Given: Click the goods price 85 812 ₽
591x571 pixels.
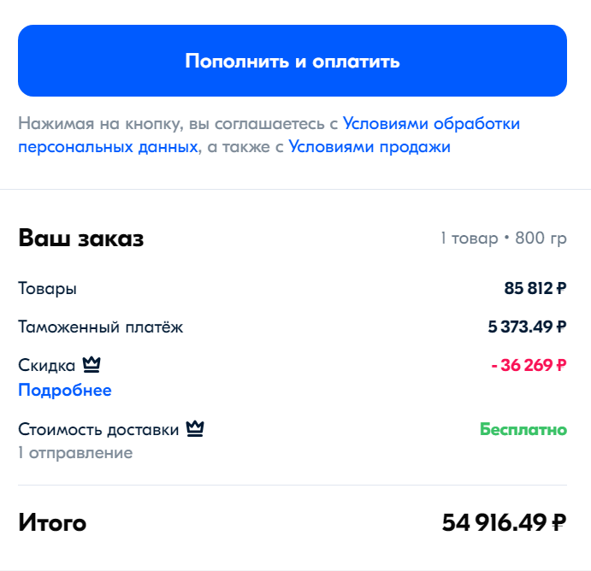Looking at the screenshot, I should [535, 289].
